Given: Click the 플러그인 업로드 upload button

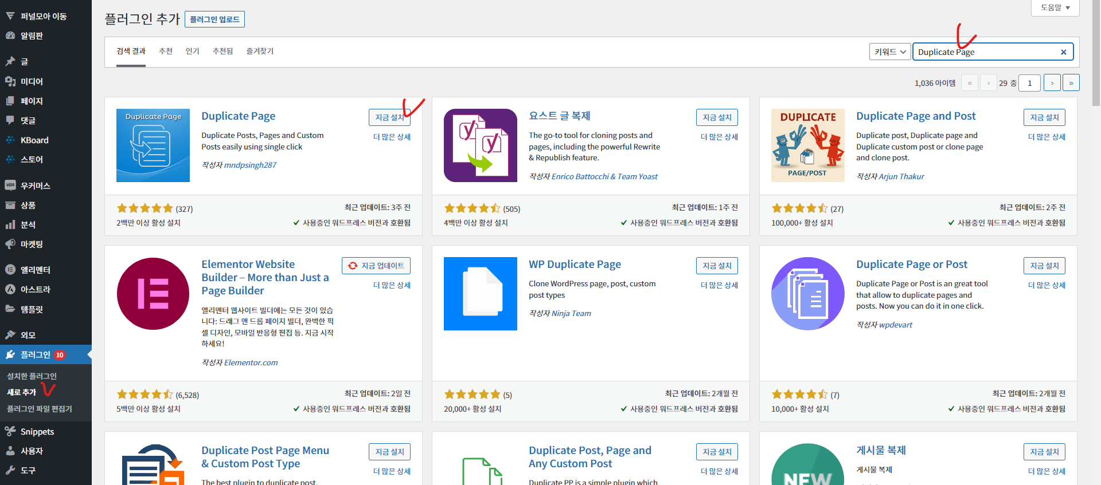Looking at the screenshot, I should pos(214,19).
